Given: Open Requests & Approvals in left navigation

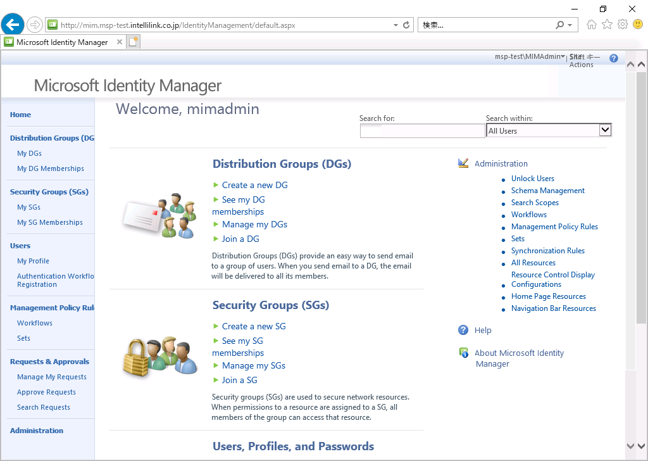Looking at the screenshot, I should tap(49, 362).
